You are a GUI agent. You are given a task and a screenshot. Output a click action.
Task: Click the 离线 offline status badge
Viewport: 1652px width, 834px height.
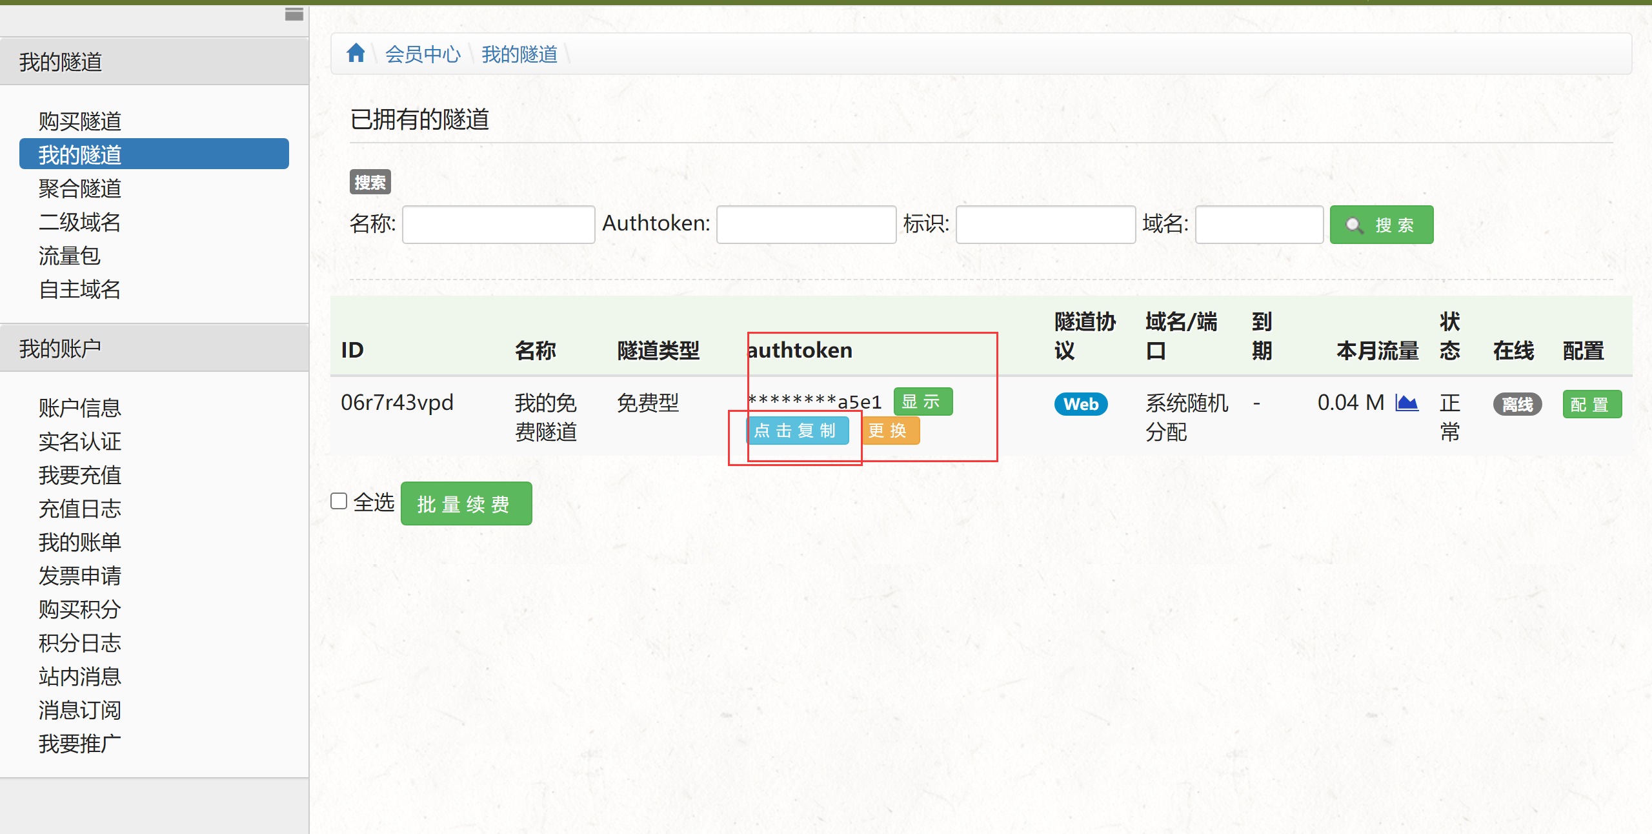[x=1517, y=404]
